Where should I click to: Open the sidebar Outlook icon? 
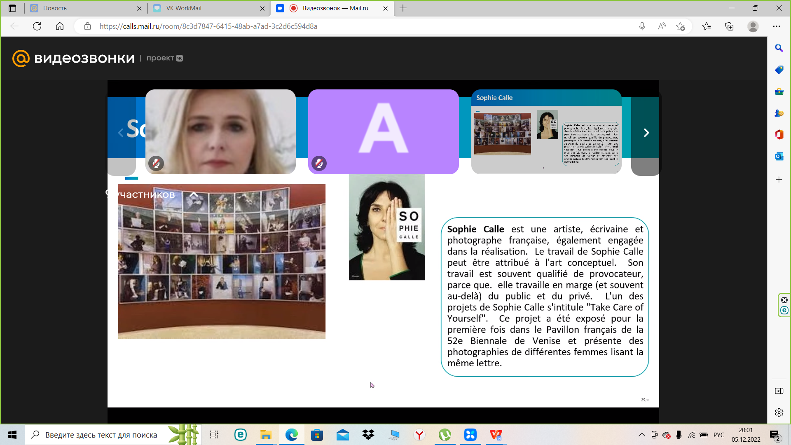point(779,156)
